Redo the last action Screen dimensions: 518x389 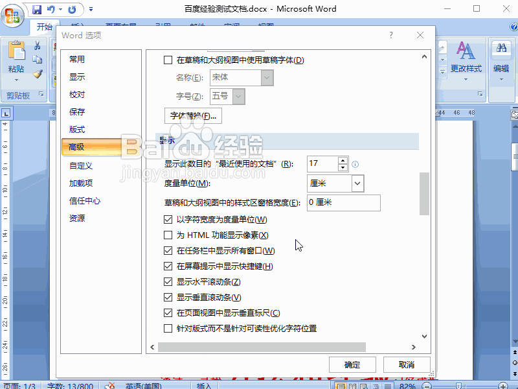tap(72, 9)
